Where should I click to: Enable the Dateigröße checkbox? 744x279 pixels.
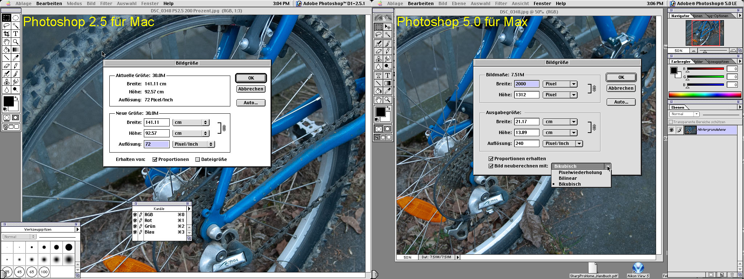[198, 159]
